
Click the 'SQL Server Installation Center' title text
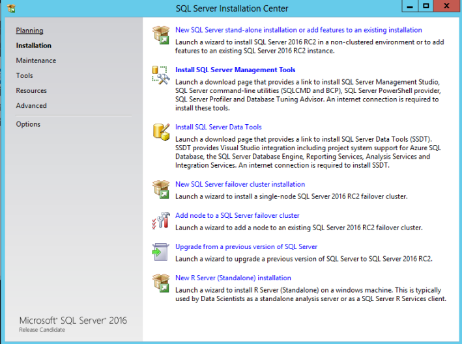pos(232,8)
